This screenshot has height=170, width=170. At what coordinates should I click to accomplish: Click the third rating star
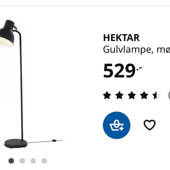click(132, 95)
